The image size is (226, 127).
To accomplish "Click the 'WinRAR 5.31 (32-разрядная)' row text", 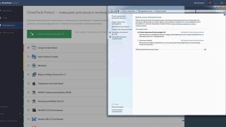I will (50, 110).
